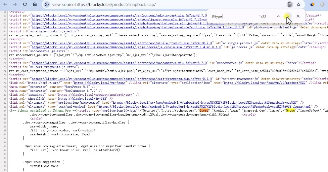Click 'max-width: none;' CSS line
The image size is (328, 172).
pos(44,126)
